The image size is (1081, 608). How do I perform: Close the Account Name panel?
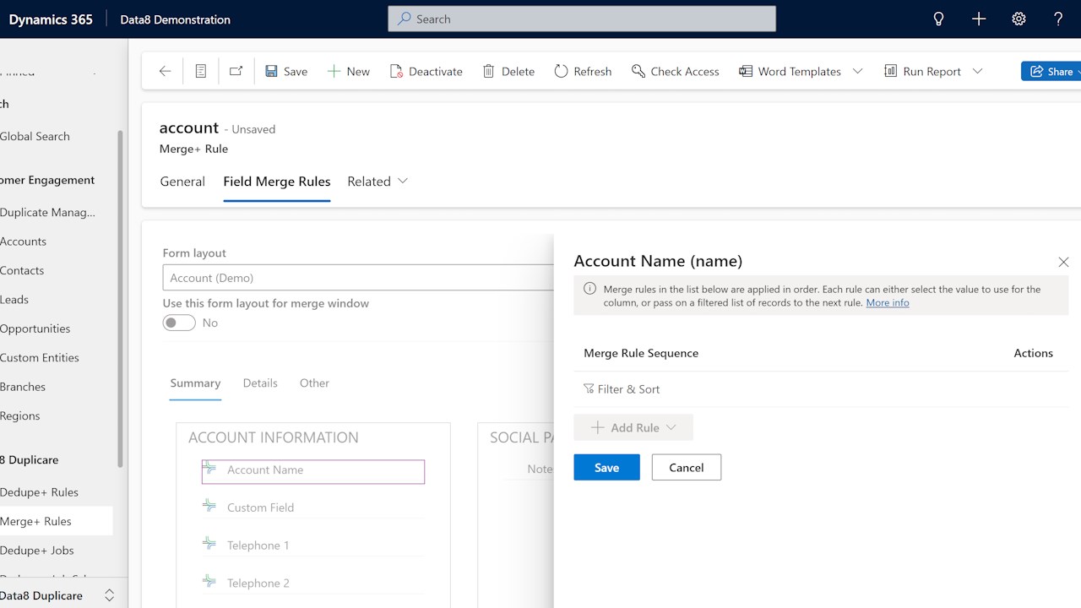pyautogui.click(x=1063, y=262)
